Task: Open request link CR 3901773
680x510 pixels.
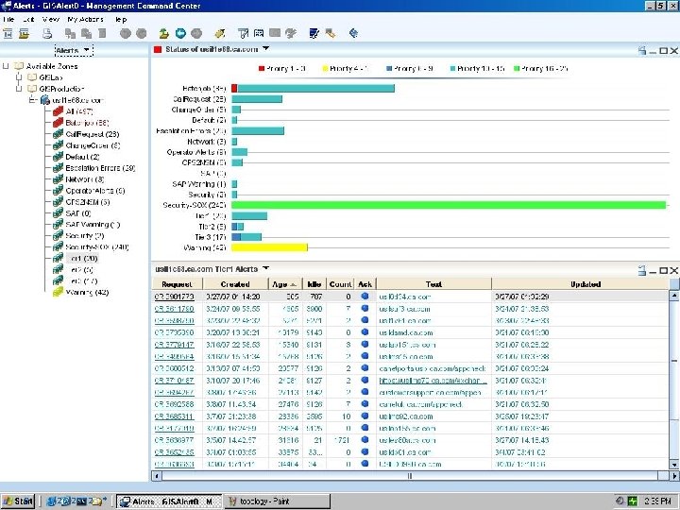Action: pyautogui.click(x=175, y=297)
